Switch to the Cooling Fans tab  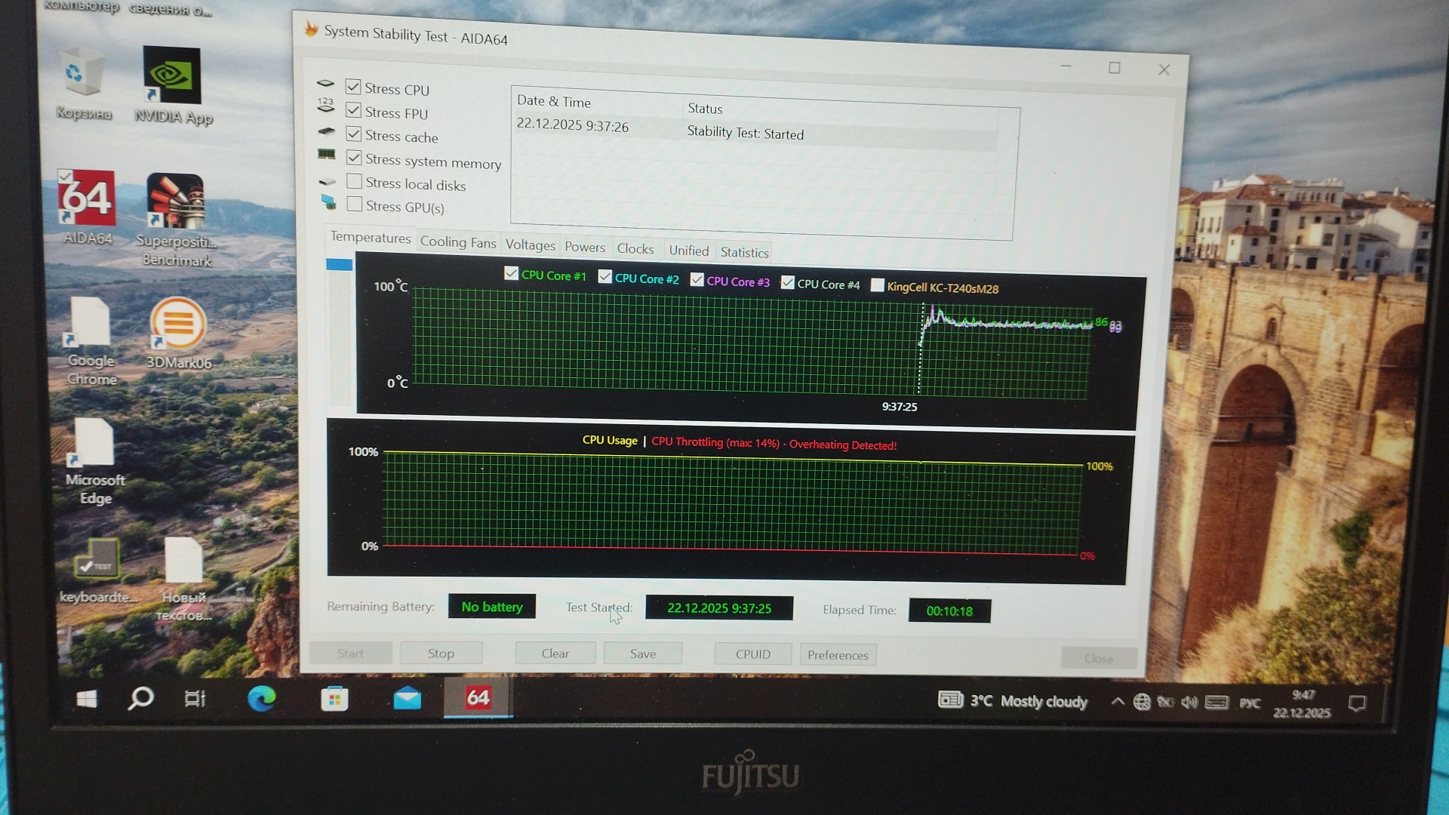[457, 242]
